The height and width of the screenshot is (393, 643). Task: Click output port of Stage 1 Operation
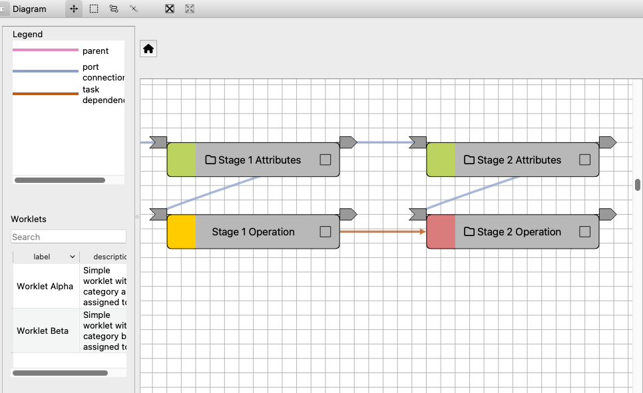pyautogui.click(x=348, y=214)
